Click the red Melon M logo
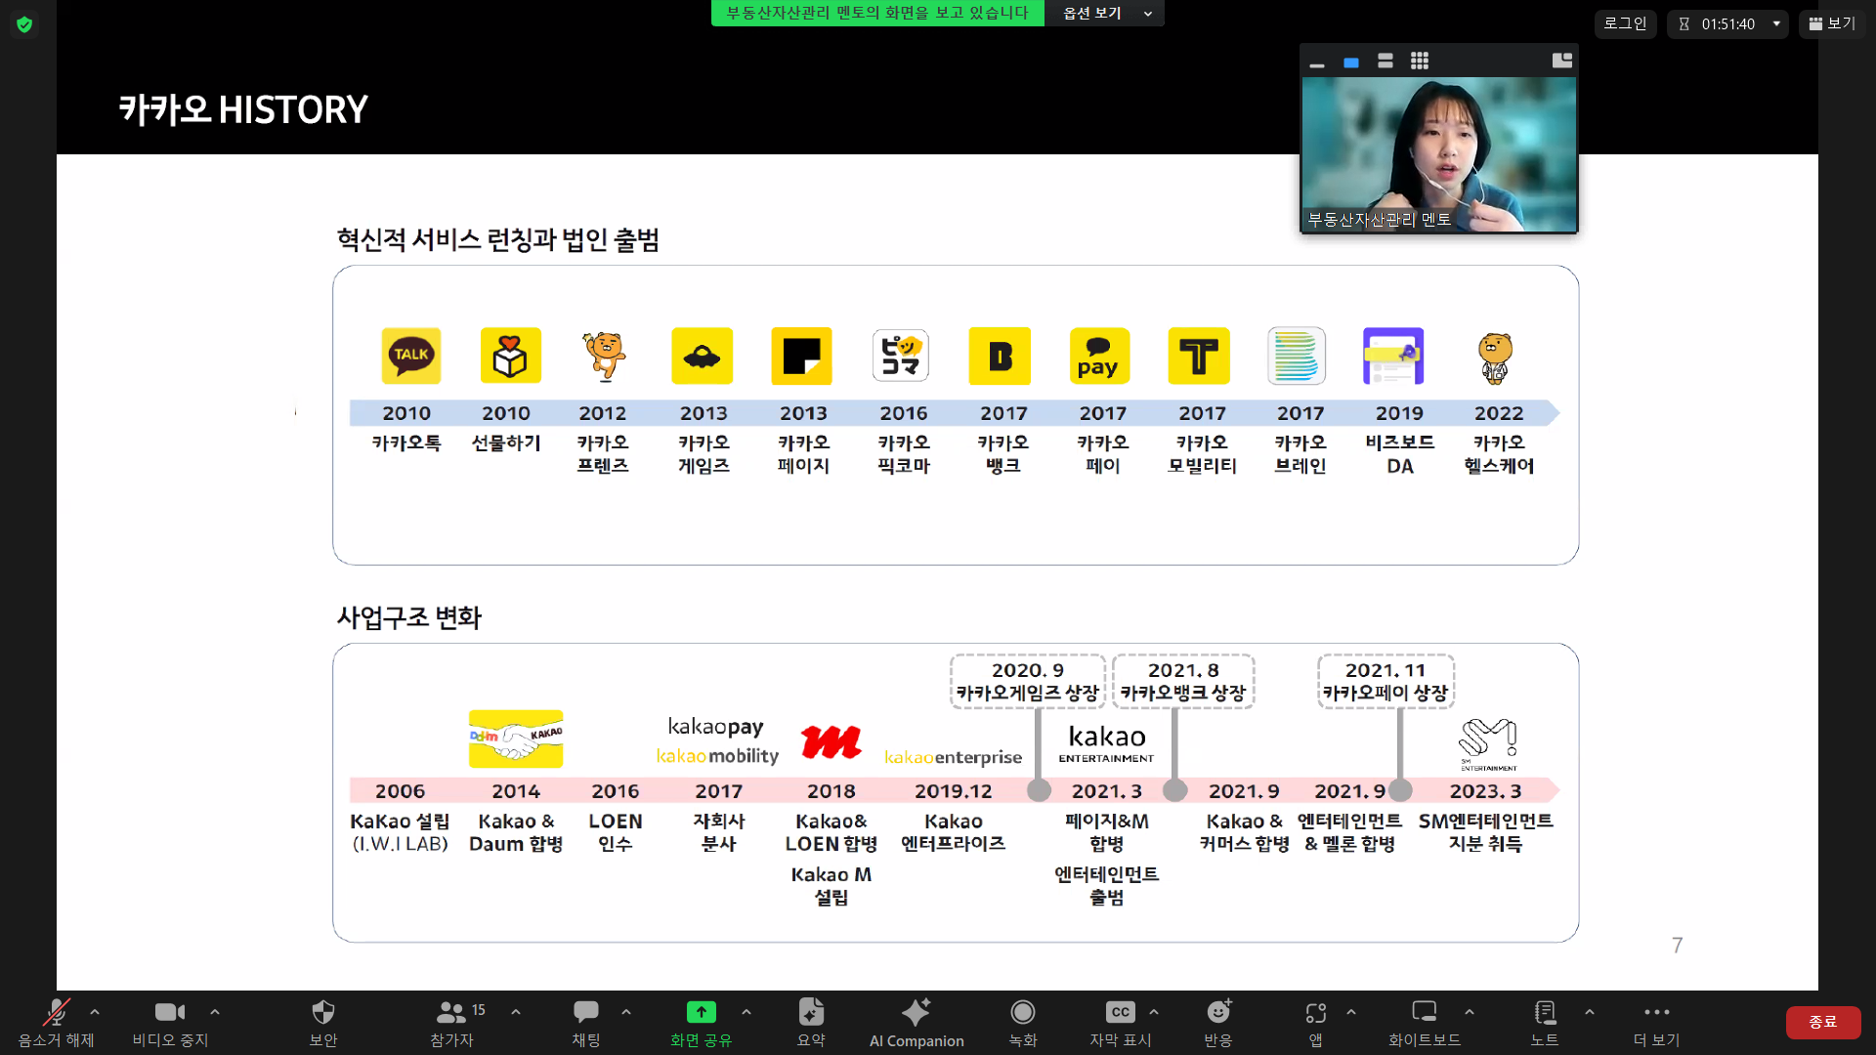Screen dimensions: 1876x1055 [831, 742]
